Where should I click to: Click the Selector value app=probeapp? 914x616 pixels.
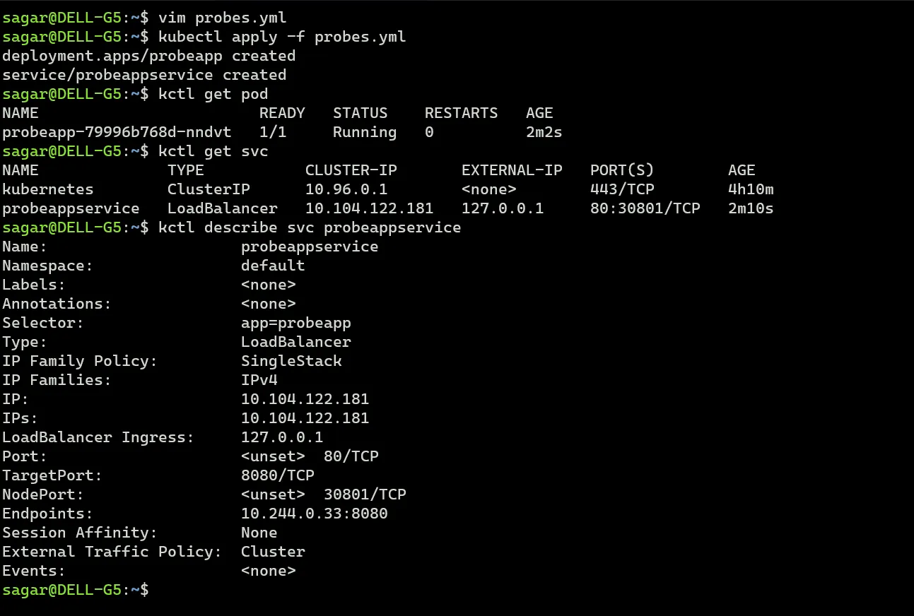tap(296, 323)
